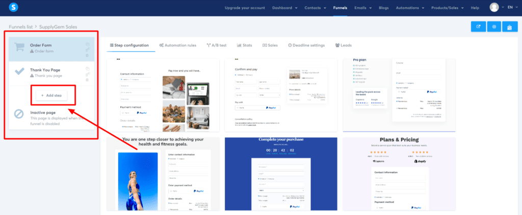Image resolution: width=522 pixels, height=215 pixels.
Task: Choose the 'Pro plan' template
Action: (x=399, y=95)
